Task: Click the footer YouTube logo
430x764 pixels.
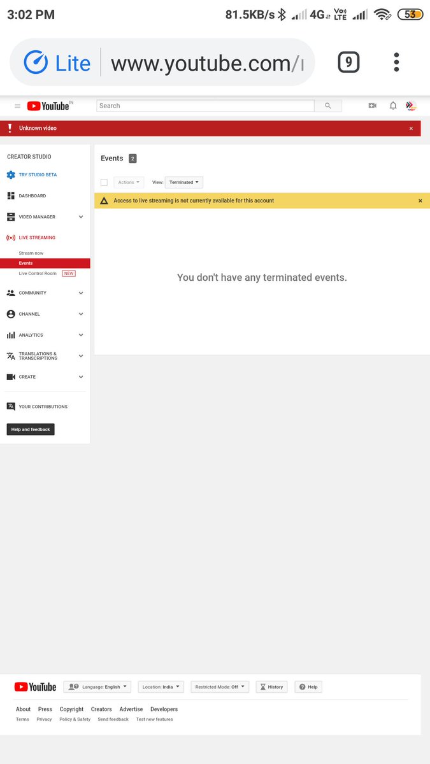Action: click(36, 687)
